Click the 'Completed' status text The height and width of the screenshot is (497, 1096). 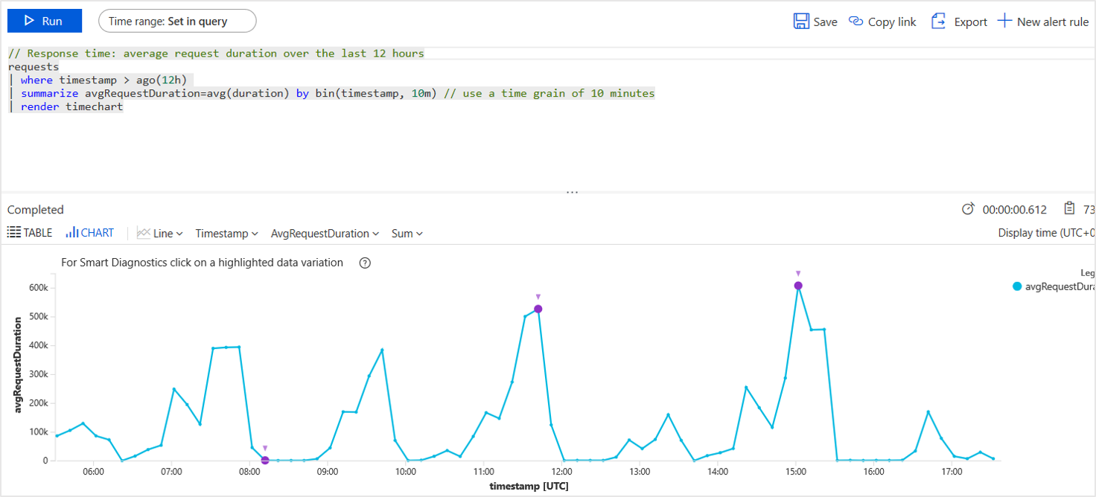[36, 210]
